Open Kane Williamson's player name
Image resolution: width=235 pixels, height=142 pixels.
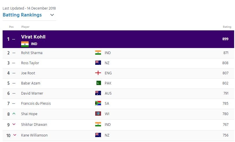click(34, 135)
